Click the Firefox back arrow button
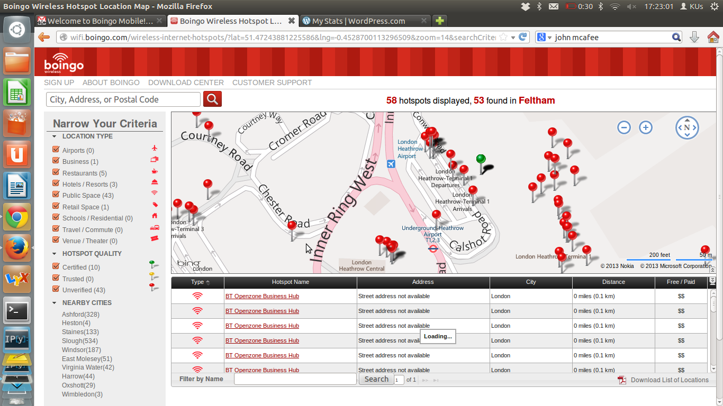723x406 pixels. coord(44,37)
